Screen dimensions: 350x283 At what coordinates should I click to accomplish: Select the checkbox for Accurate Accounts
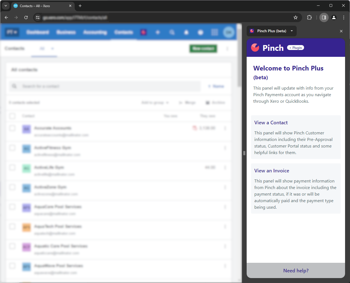(12, 128)
